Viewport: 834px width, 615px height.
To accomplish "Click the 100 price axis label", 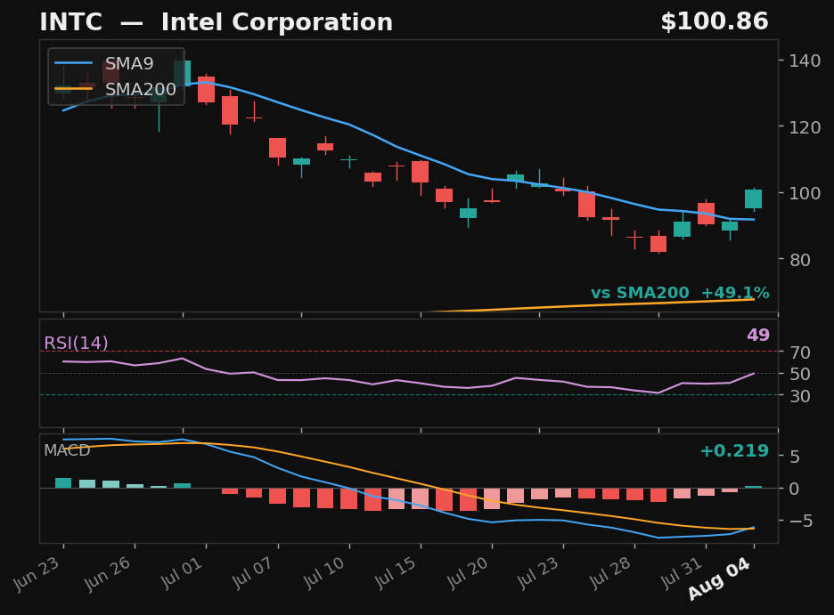I will pos(805,193).
